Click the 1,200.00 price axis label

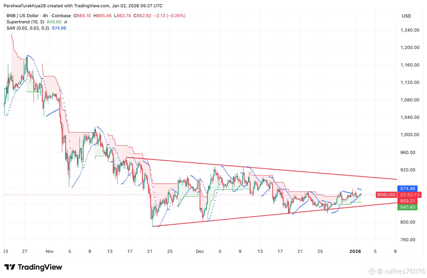click(410, 48)
